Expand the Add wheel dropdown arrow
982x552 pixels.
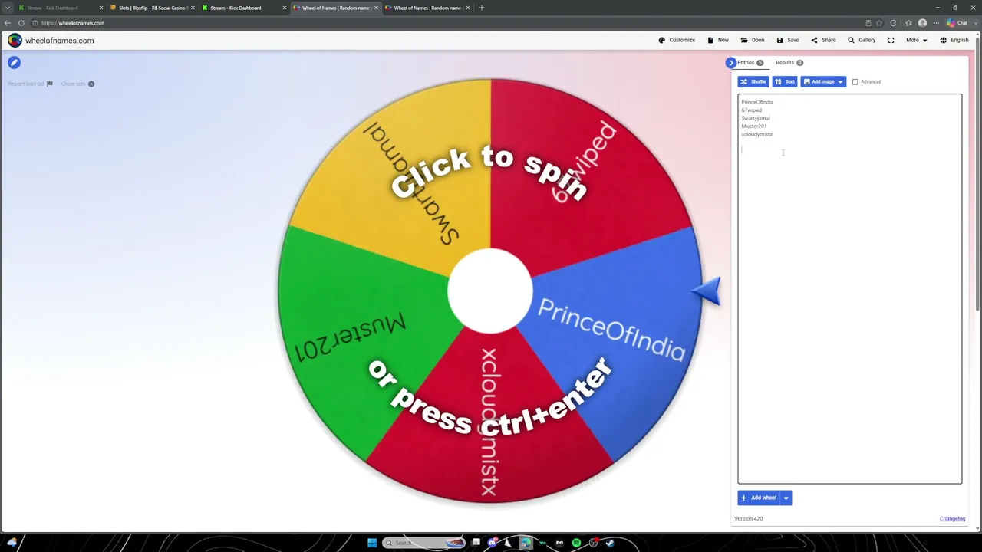pos(786,498)
